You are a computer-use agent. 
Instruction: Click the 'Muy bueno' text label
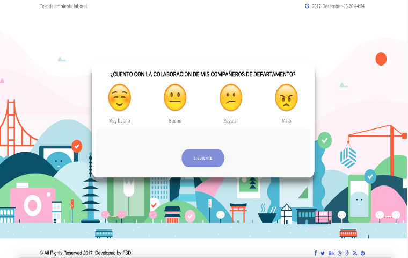(x=119, y=121)
